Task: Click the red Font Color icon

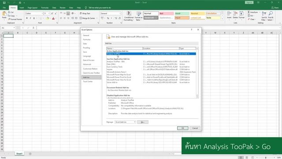Action: [53, 18]
